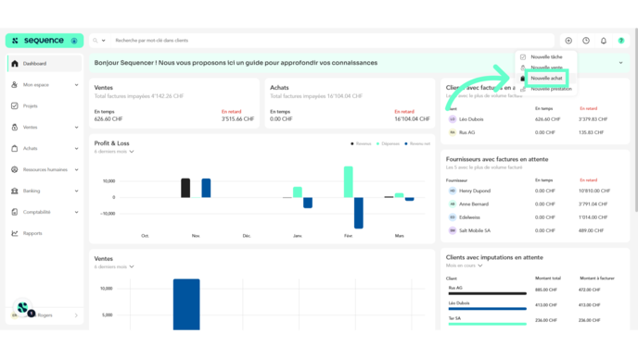Click Tar SA green progress bar

coord(487,324)
